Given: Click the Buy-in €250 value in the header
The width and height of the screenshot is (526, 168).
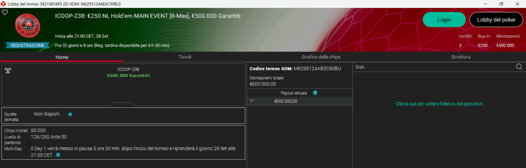Looking at the screenshot, I should click(x=483, y=45).
